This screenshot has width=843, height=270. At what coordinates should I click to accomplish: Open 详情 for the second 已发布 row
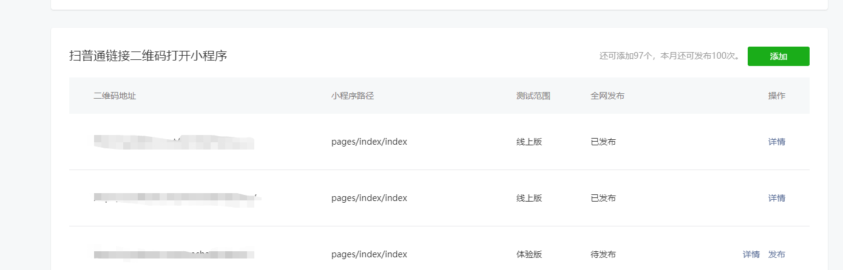(777, 198)
